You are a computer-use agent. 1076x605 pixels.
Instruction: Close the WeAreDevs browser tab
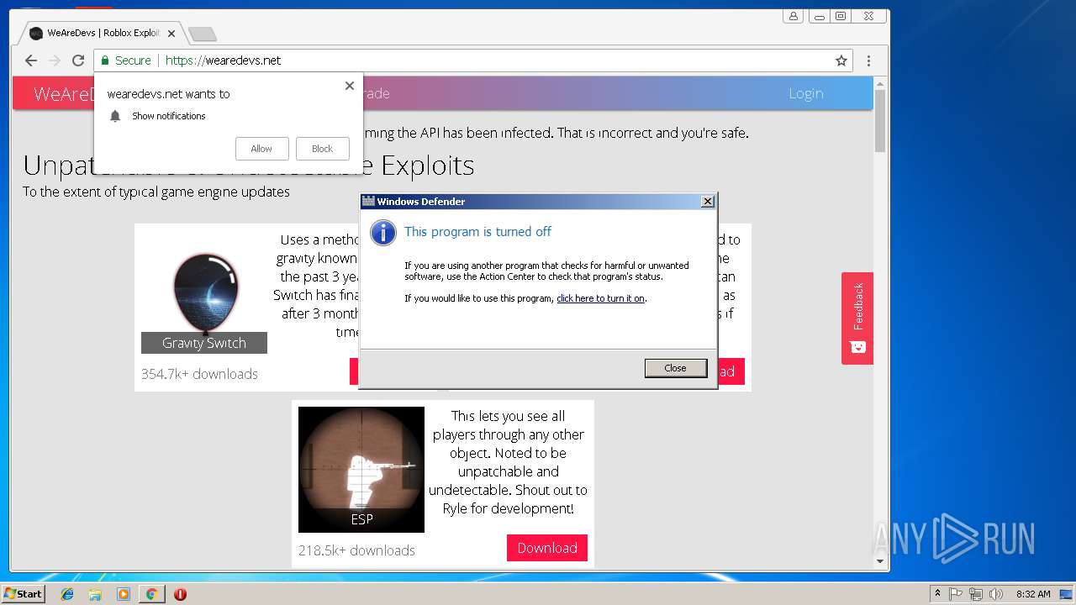point(172,34)
